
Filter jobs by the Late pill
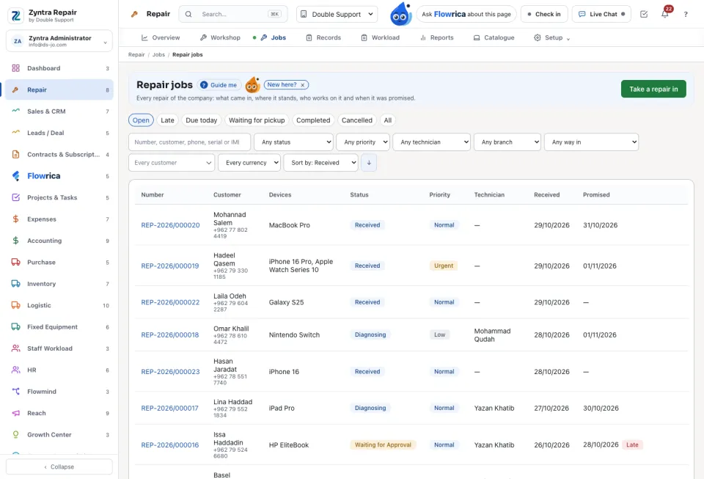(x=167, y=120)
